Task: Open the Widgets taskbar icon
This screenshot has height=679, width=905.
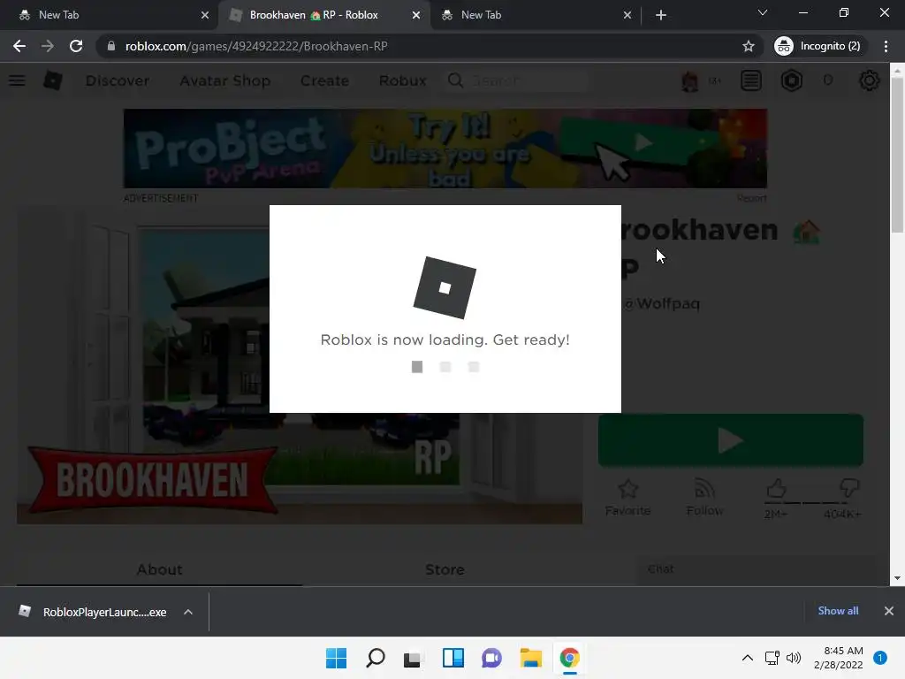Action: click(453, 658)
